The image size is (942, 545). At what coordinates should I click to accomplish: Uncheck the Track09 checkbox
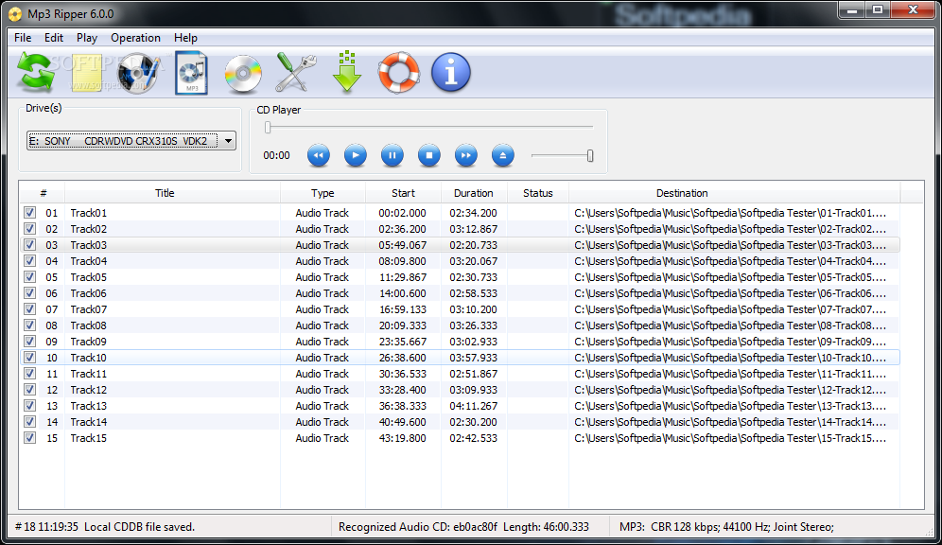point(29,342)
